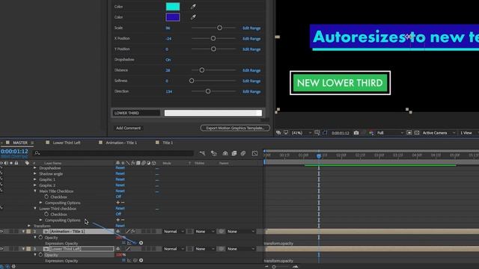Viewport: 479px width, 269px height.
Task: Toggle Main Title Checkbox Off value
Action: [x=118, y=197]
